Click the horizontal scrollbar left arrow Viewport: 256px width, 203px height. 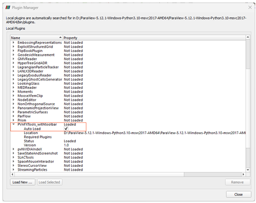click(x=13, y=175)
